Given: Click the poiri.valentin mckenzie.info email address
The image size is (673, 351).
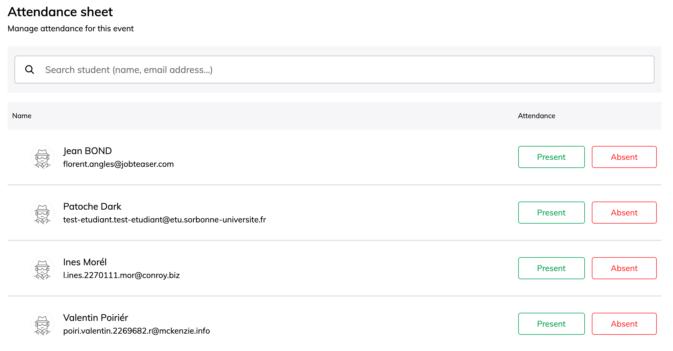Looking at the screenshot, I should point(136,331).
